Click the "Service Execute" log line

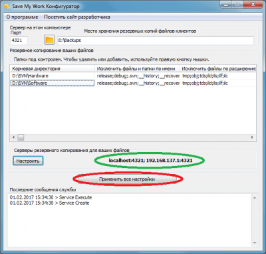coord(51,197)
